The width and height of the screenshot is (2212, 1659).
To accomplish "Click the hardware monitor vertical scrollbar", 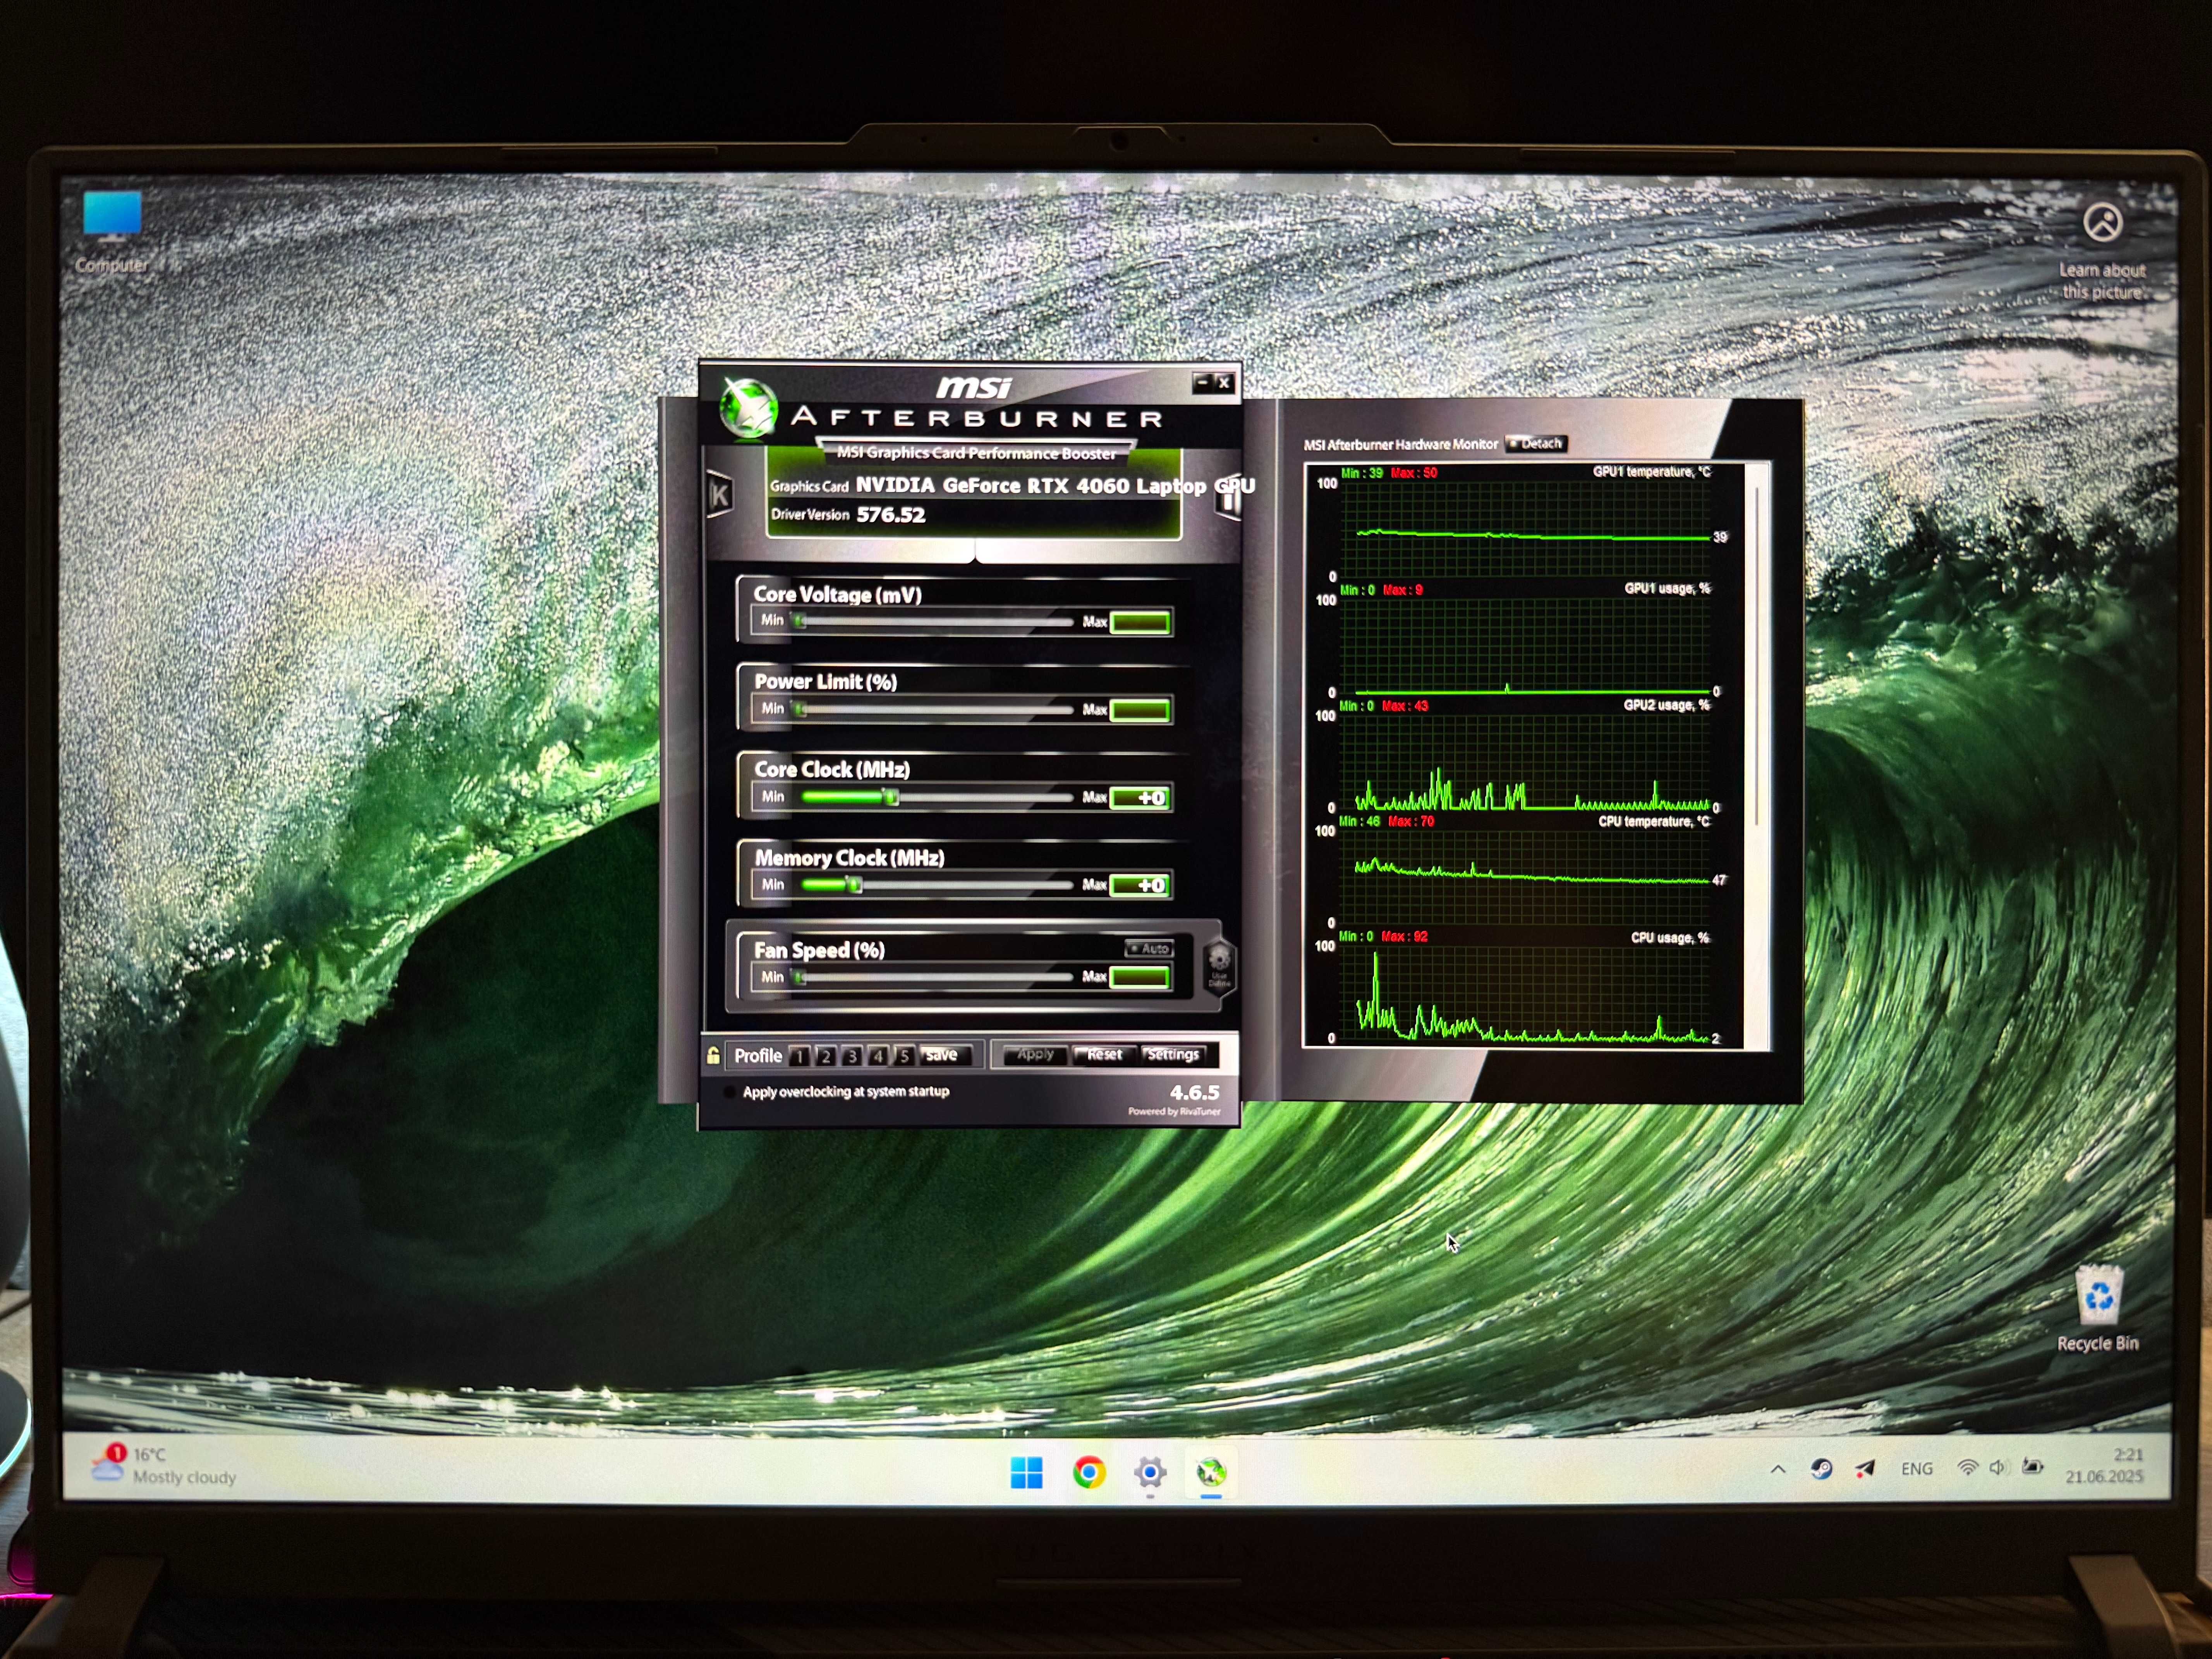I will point(1757,655).
